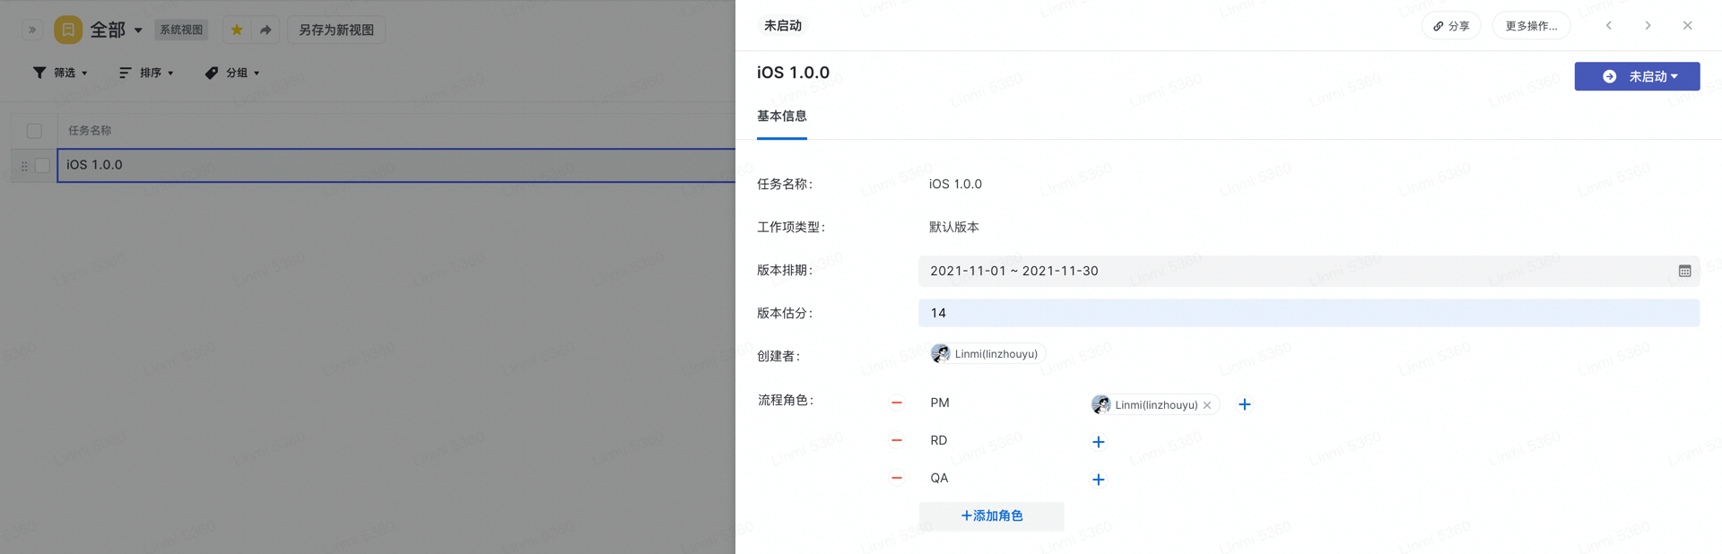
Task: Remove the PM role with the minus icon
Action: point(896,403)
